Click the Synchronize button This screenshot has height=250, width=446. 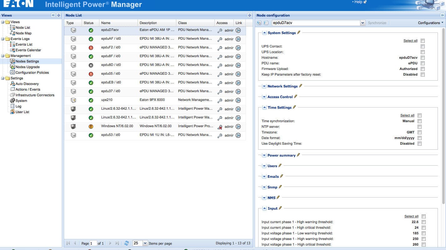point(377,23)
